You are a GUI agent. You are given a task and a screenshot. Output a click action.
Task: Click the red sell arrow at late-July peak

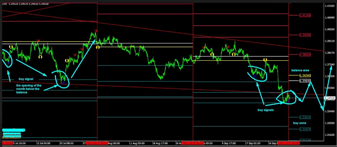[96, 31]
